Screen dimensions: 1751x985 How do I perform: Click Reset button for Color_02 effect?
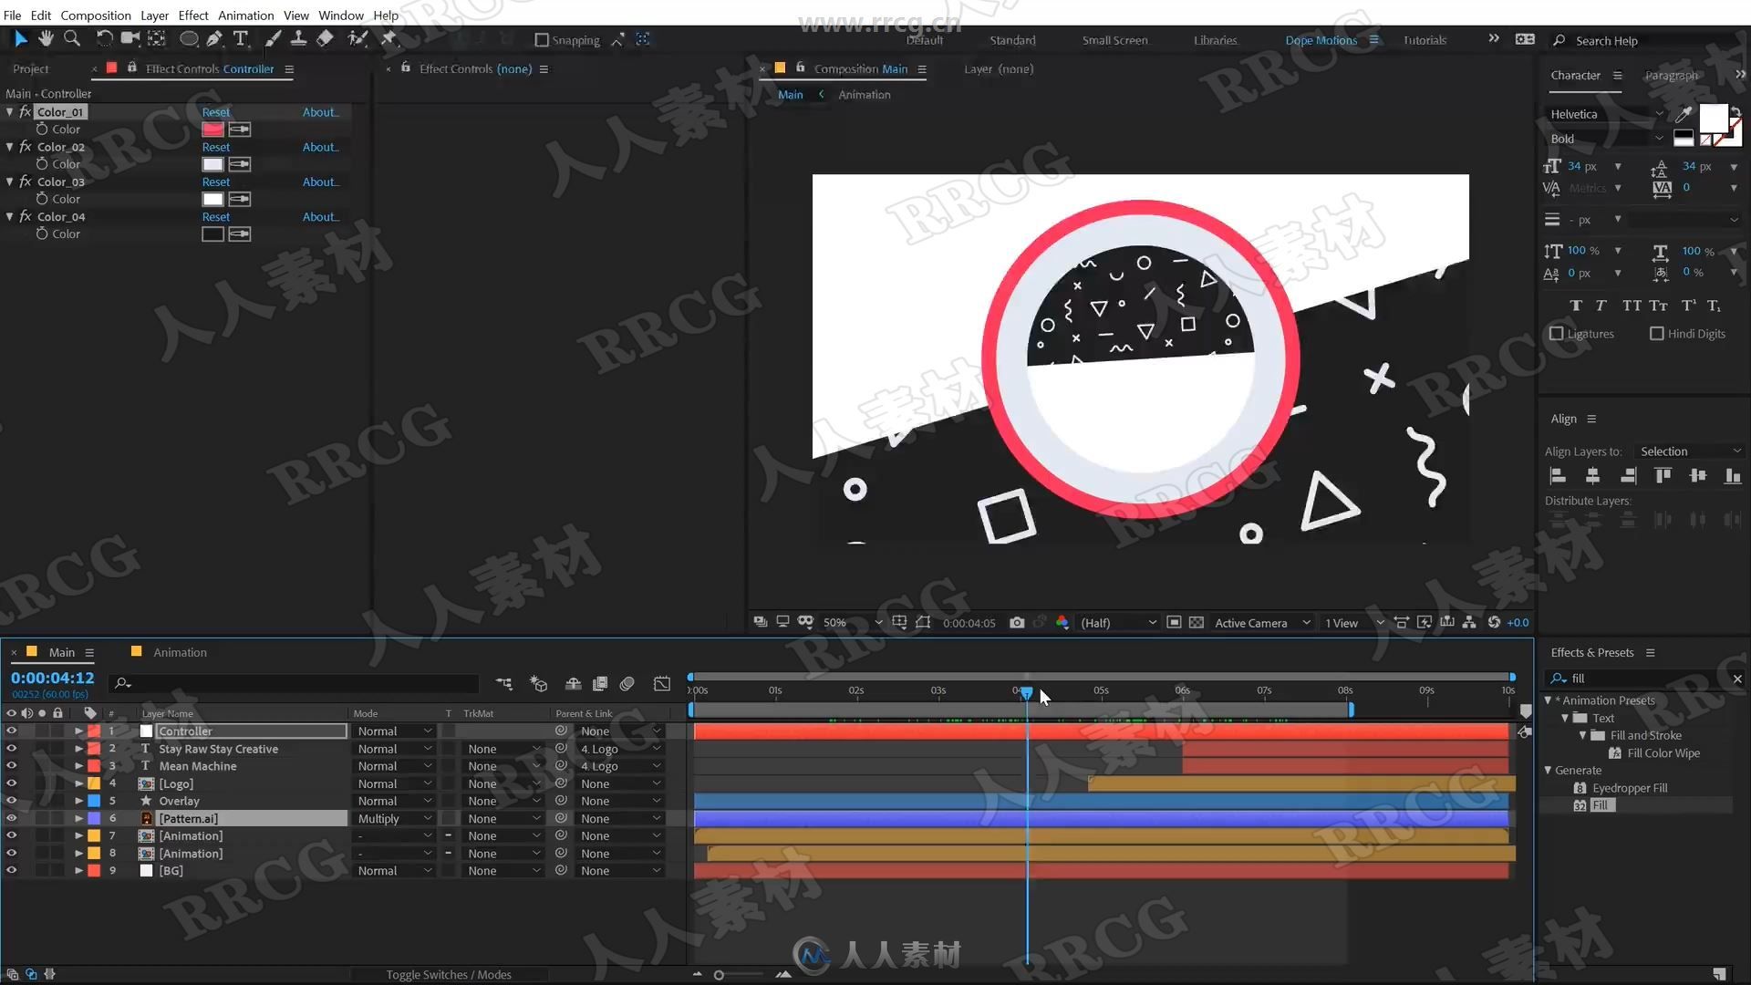(x=214, y=147)
